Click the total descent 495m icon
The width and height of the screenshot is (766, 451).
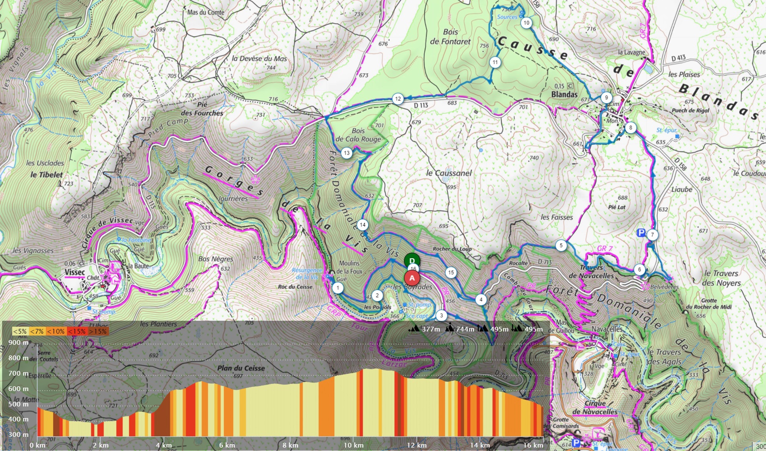517,329
